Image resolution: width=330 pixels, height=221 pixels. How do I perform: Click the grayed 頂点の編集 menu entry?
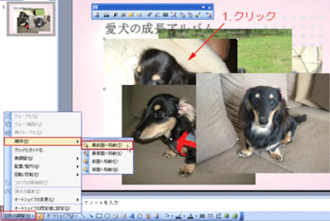click(42, 191)
